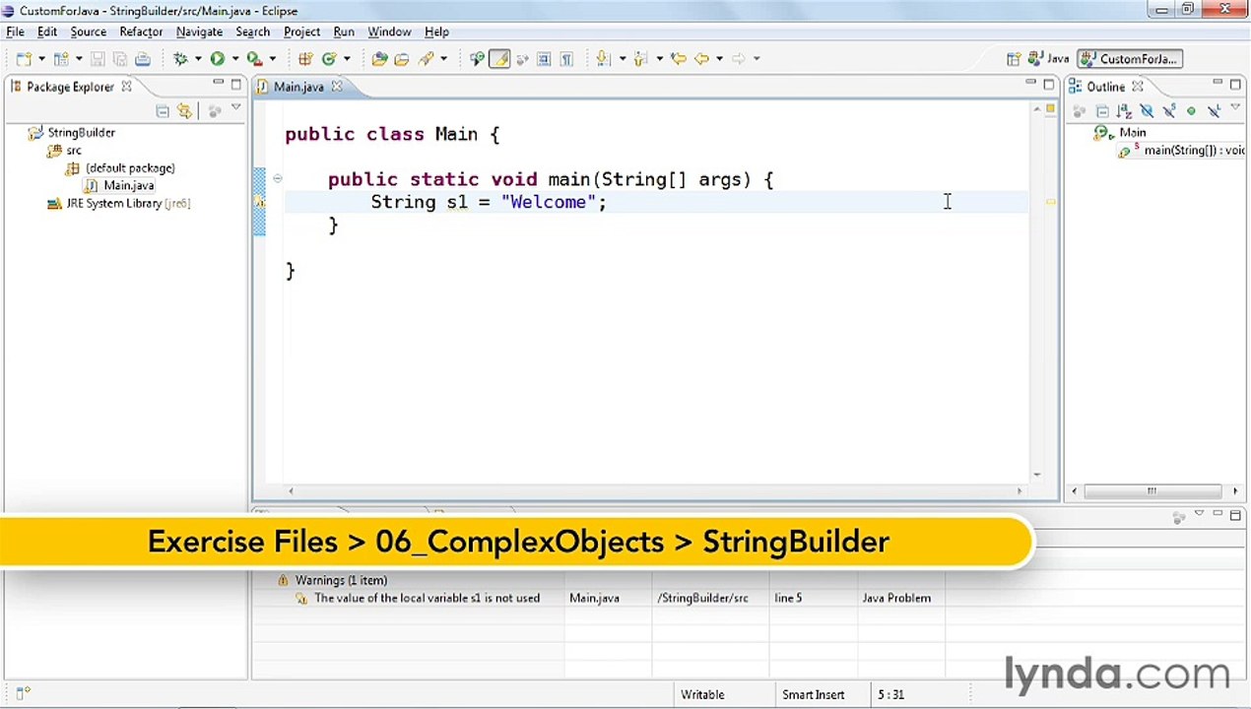This screenshot has height=709, width=1251.
Task: Open the Window menu
Action: click(x=389, y=32)
